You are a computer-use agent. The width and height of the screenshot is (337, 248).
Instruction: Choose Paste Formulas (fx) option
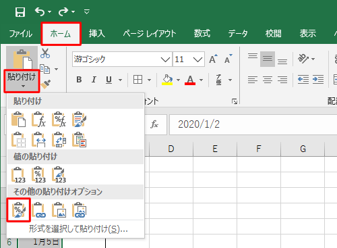[38, 119]
